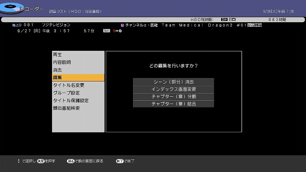Click the 5倍 badge next to 57分
The height and width of the screenshot is (172, 306).
(x=107, y=31)
